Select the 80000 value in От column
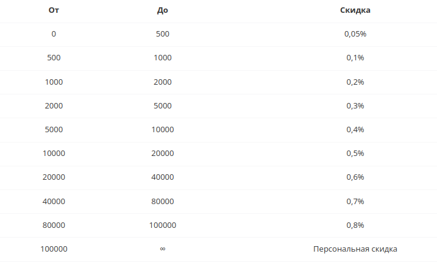The image size is (437, 262). click(x=54, y=225)
